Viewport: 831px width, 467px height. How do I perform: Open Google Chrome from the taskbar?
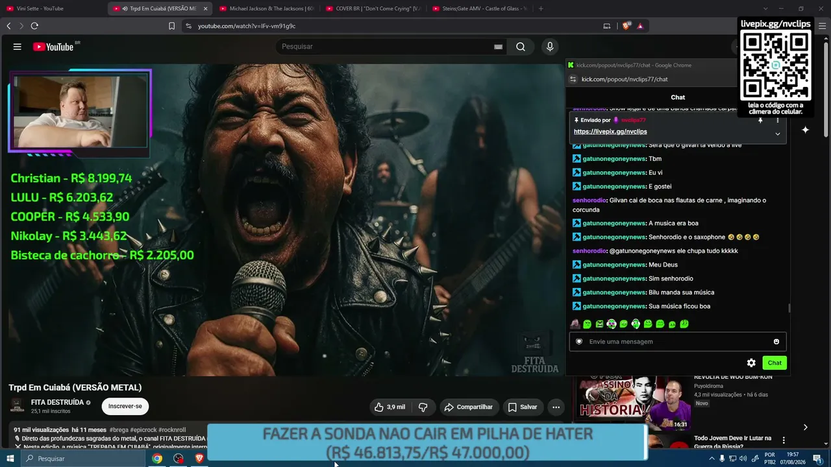pos(157,459)
